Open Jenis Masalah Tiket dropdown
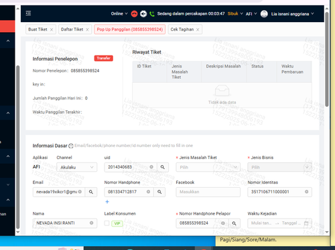The width and height of the screenshot is (335, 250). point(208,167)
